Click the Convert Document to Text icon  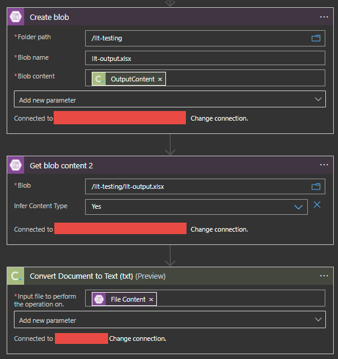tap(16, 276)
